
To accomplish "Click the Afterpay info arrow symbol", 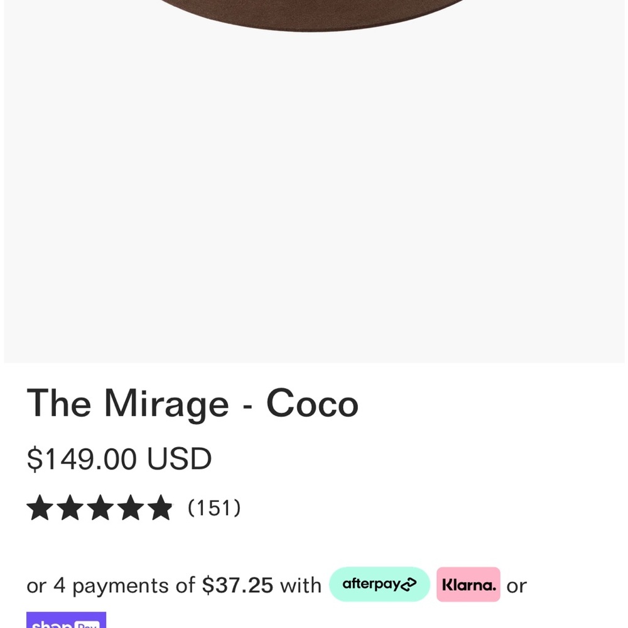I will click(409, 585).
